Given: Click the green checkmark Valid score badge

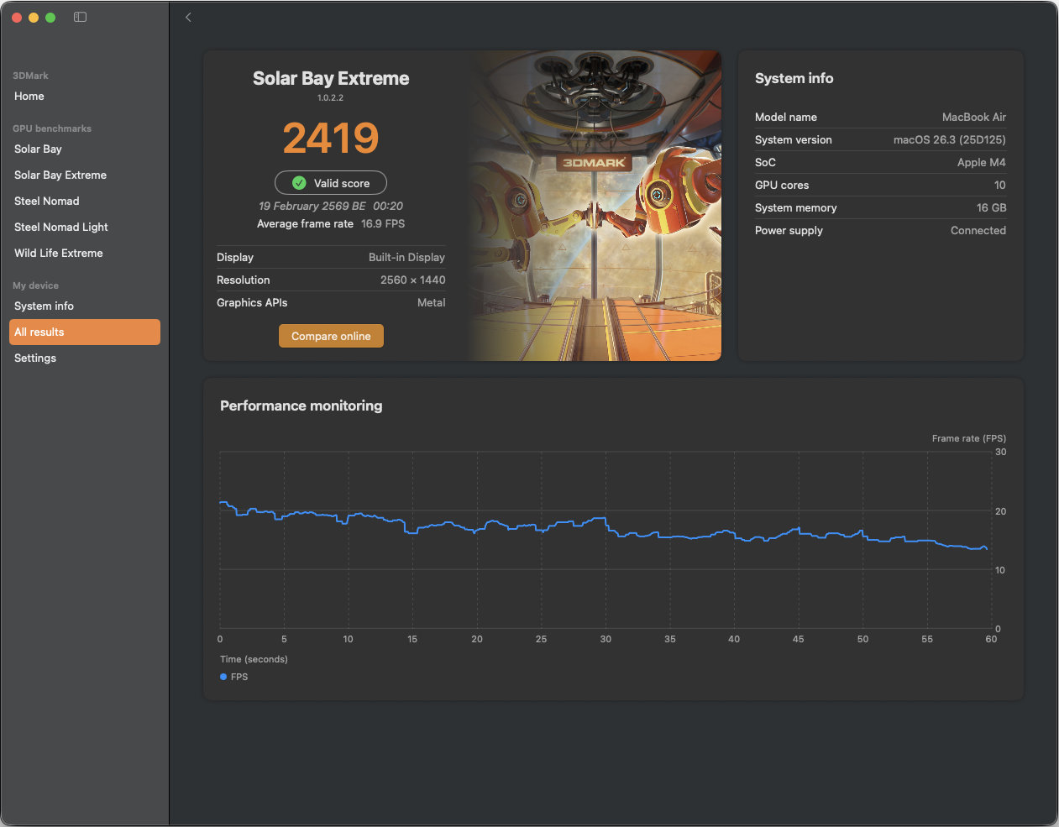Looking at the screenshot, I should pos(331,183).
